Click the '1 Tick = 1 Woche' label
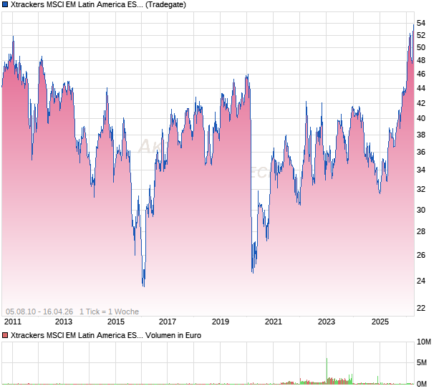The image size is (444, 391). pos(109,312)
